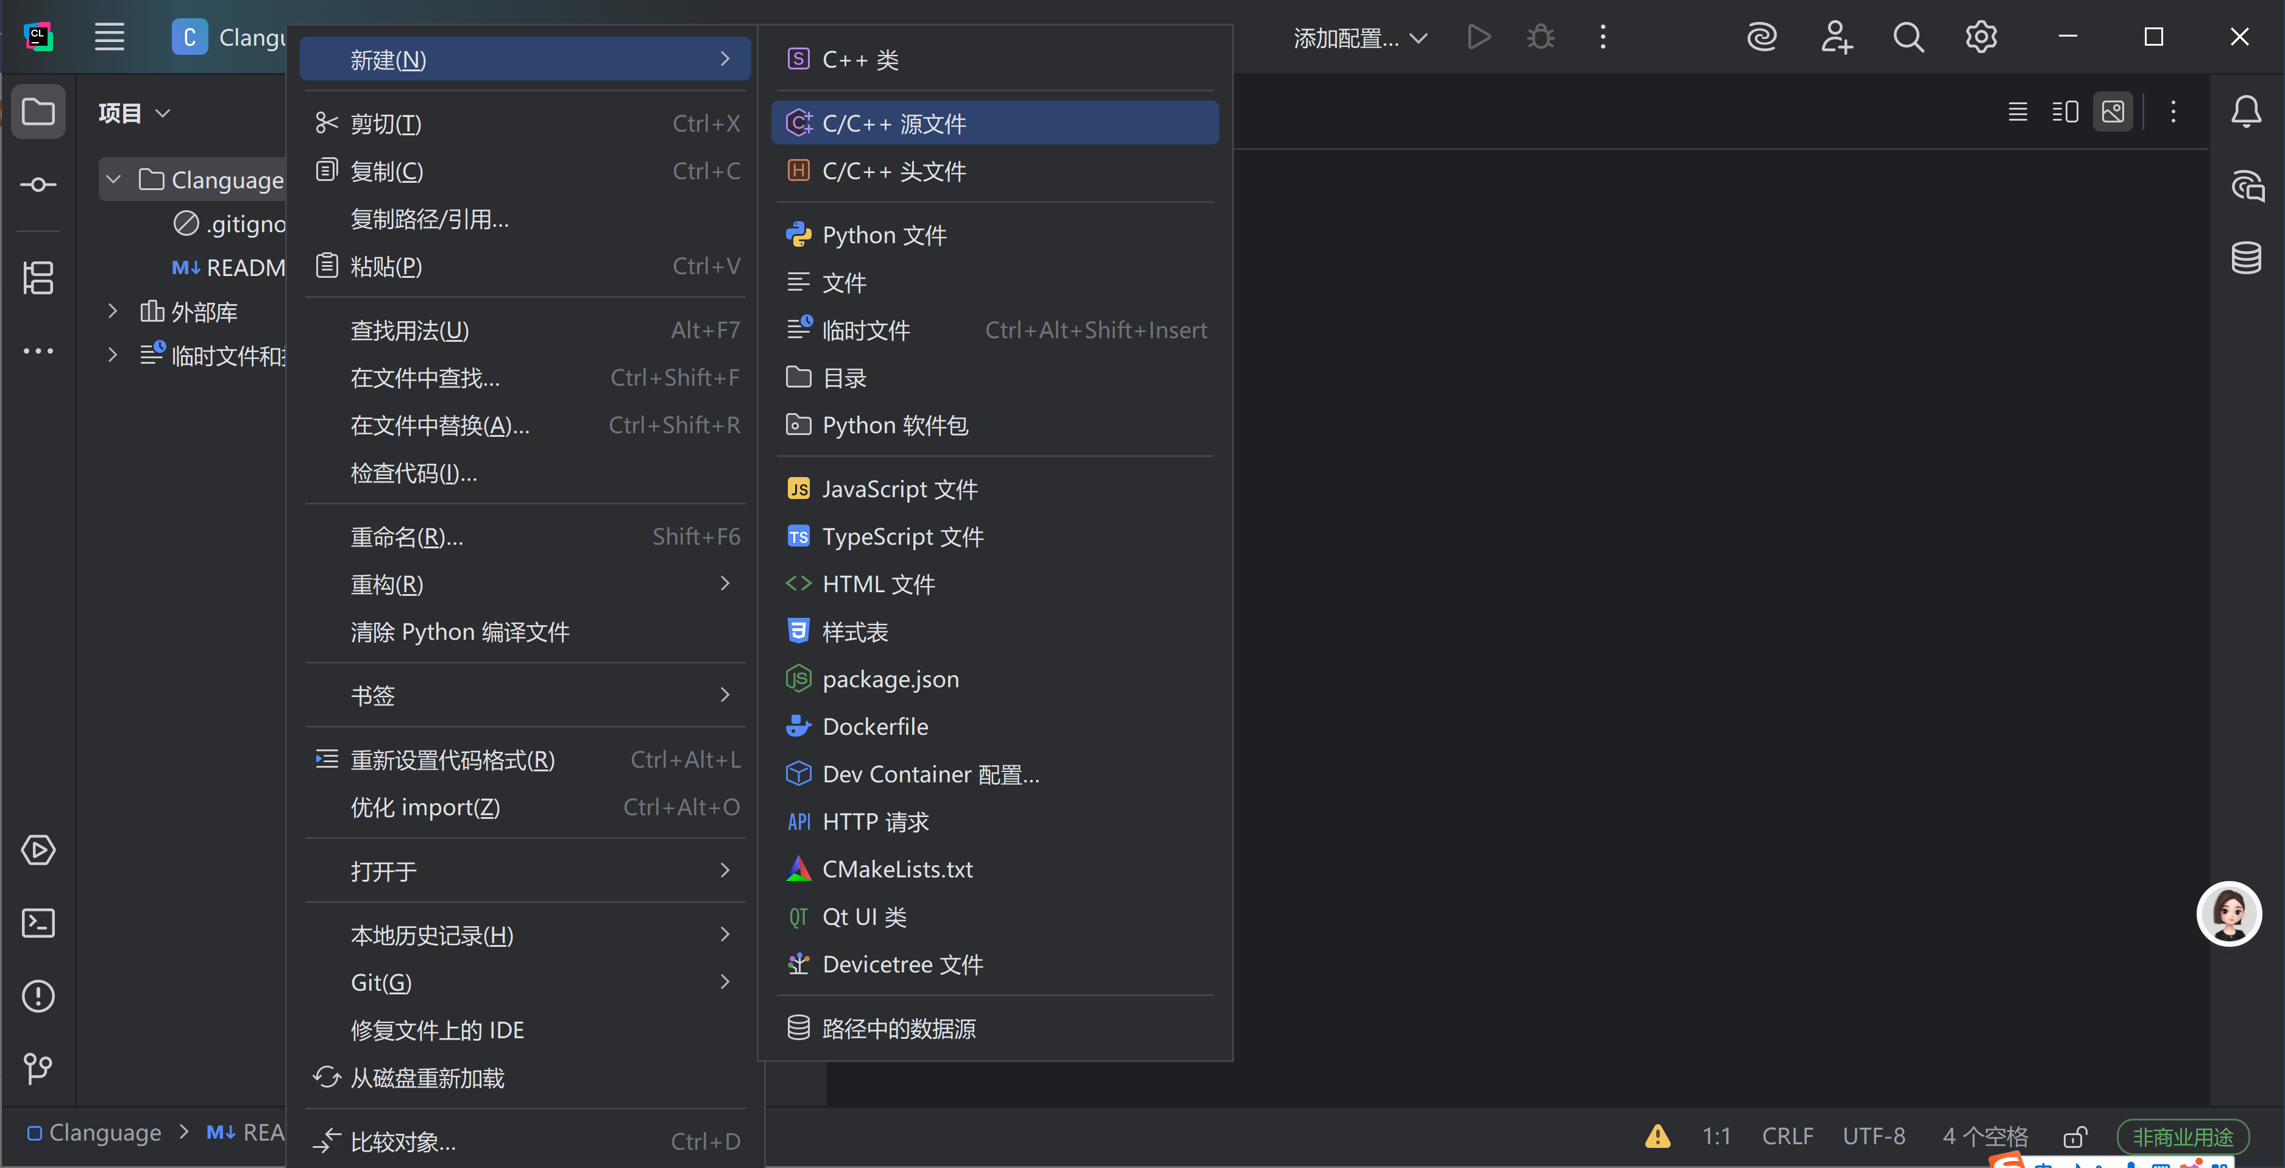The image size is (2285, 1168).
Task: Open the Services run tool window
Action: tap(38, 851)
